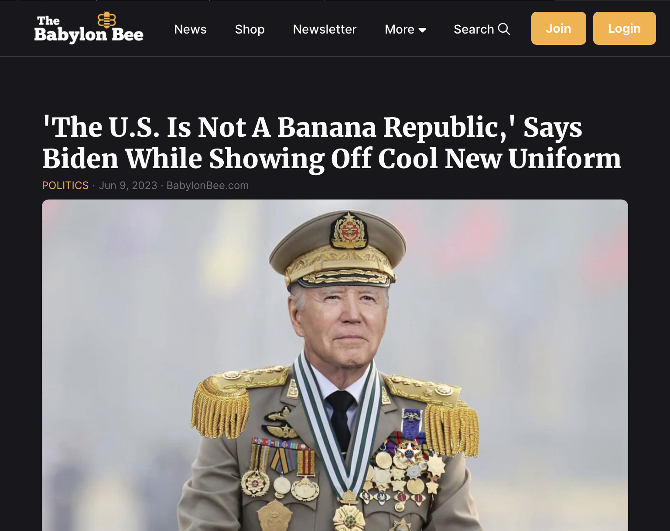
Task: Go to the News section
Action: coord(190,29)
